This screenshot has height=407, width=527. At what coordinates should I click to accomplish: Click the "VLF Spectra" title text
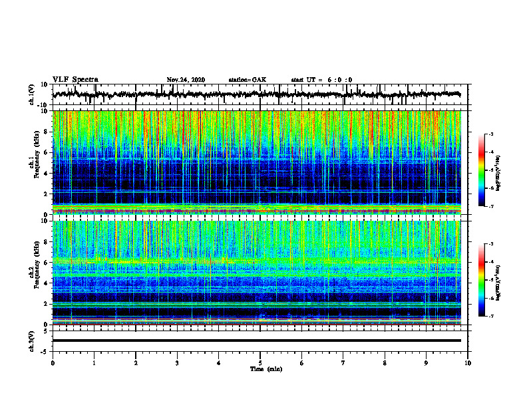pos(75,80)
